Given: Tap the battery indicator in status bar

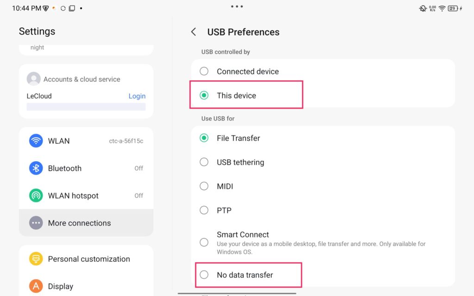Looking at the screenshot, I should (x=453, y=8).
